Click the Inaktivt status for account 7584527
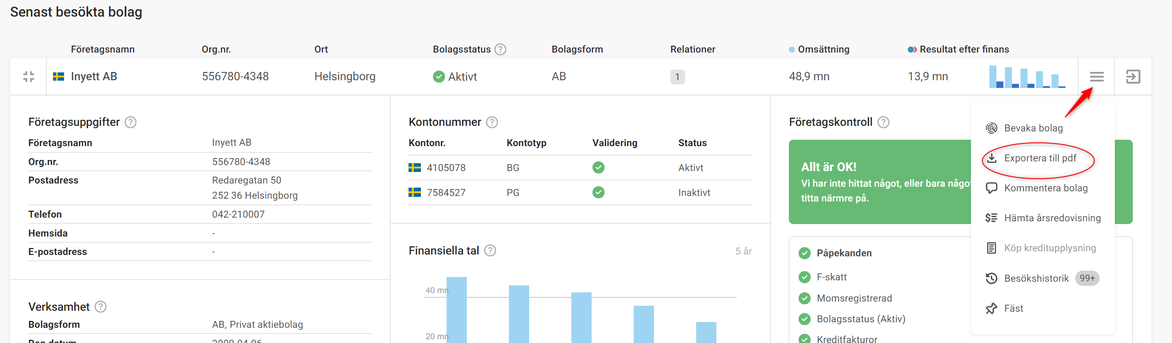Screen dimensions: 1172x343 694,193
